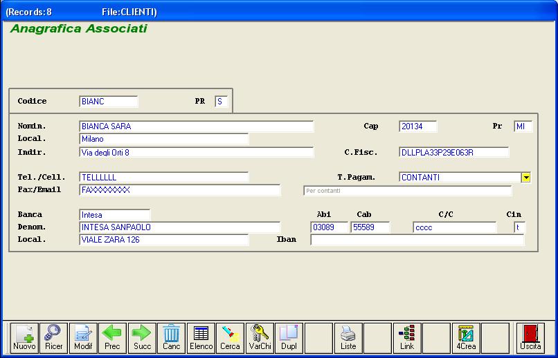558x358 pixels.
Task: Open the Liste printer icon
Action: pyautogui.click(x=348, y=338)
